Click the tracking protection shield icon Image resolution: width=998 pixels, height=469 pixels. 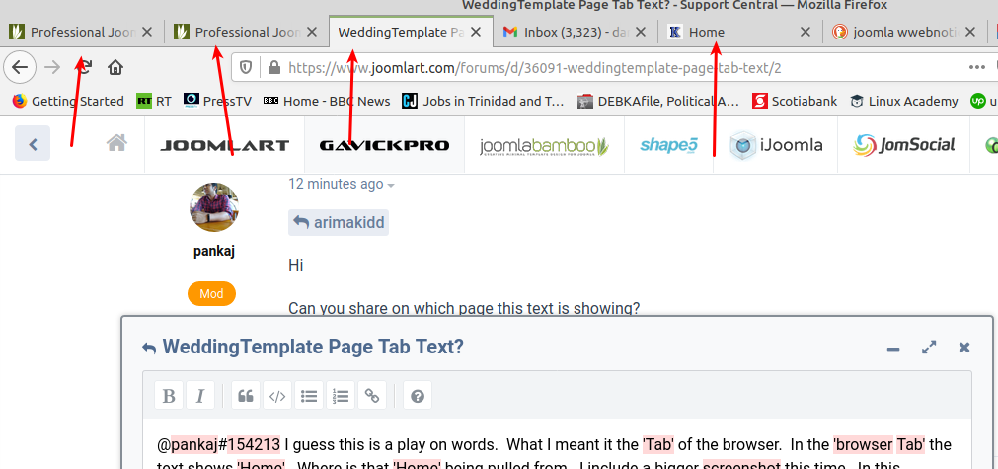tap(247, 67)
